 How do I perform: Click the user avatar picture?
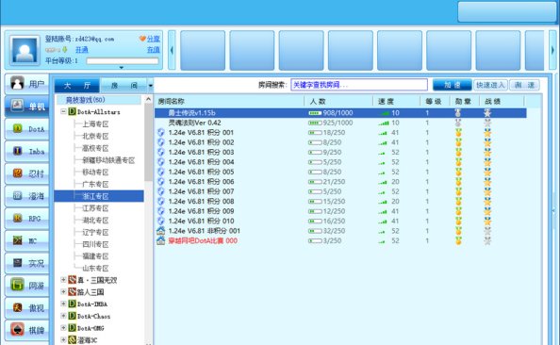25,50
